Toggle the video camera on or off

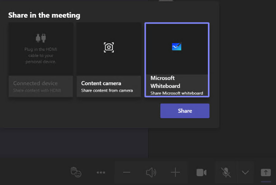click(x=201, y=173)
